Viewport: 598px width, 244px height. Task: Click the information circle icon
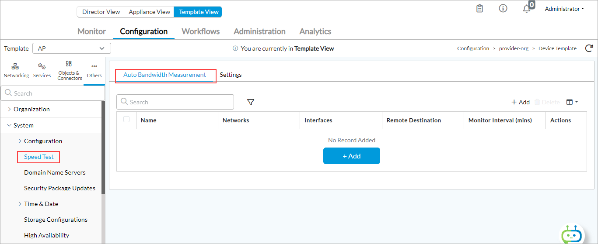point(503,9)
